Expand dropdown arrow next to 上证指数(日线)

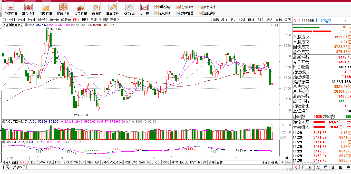(x=26, y=25)
